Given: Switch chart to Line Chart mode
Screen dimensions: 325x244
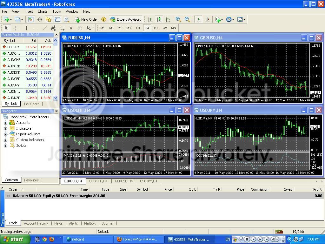Looking at the screenshot, I should (168, 19).
